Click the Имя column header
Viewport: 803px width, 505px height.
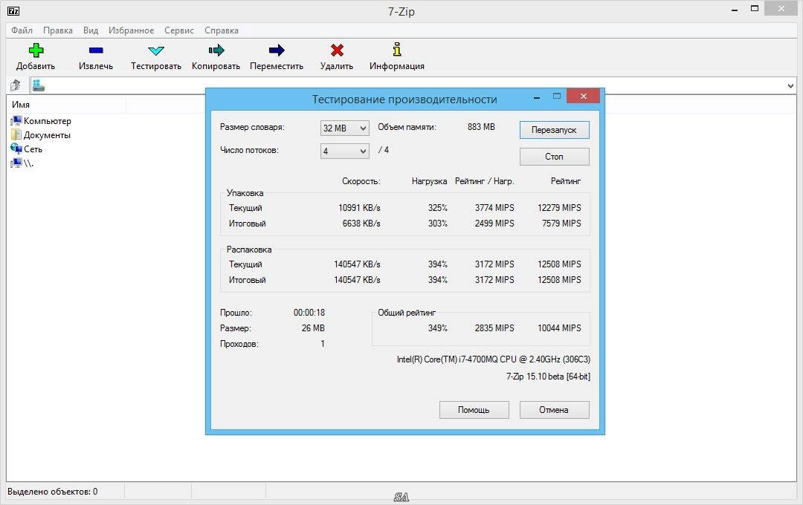[x=66, y=105]
